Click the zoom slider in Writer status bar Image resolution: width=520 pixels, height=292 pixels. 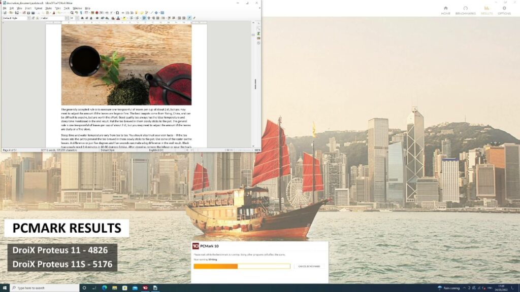[244, 150]
